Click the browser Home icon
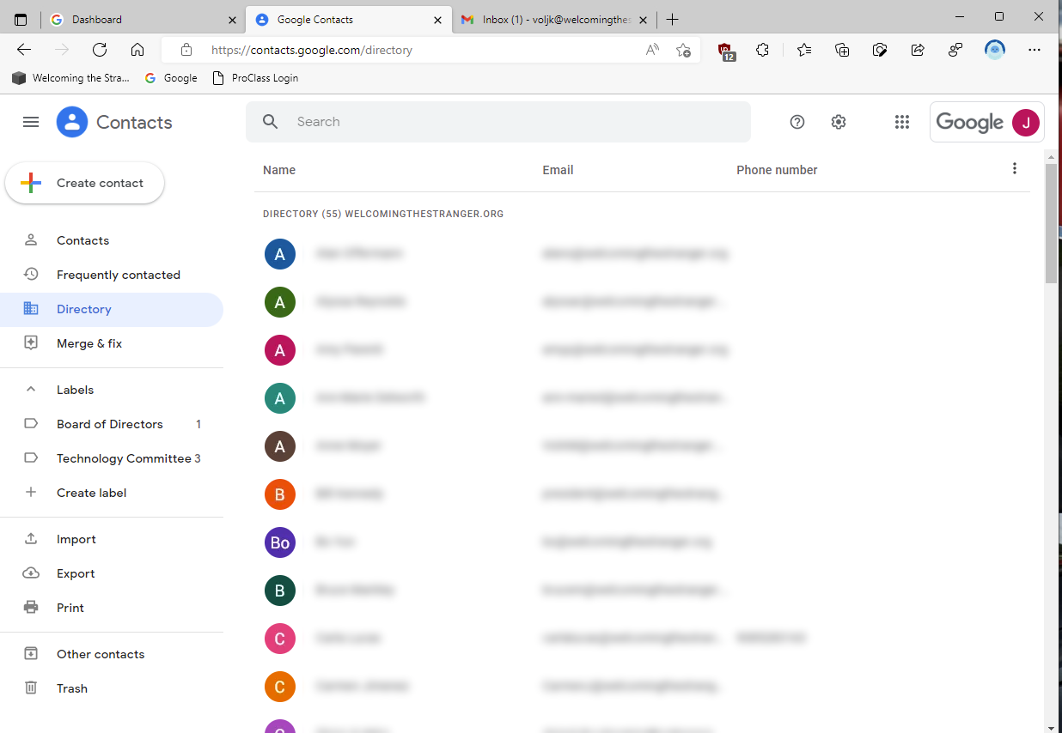The image size is (1062, 733). click(x=137, y=50)
